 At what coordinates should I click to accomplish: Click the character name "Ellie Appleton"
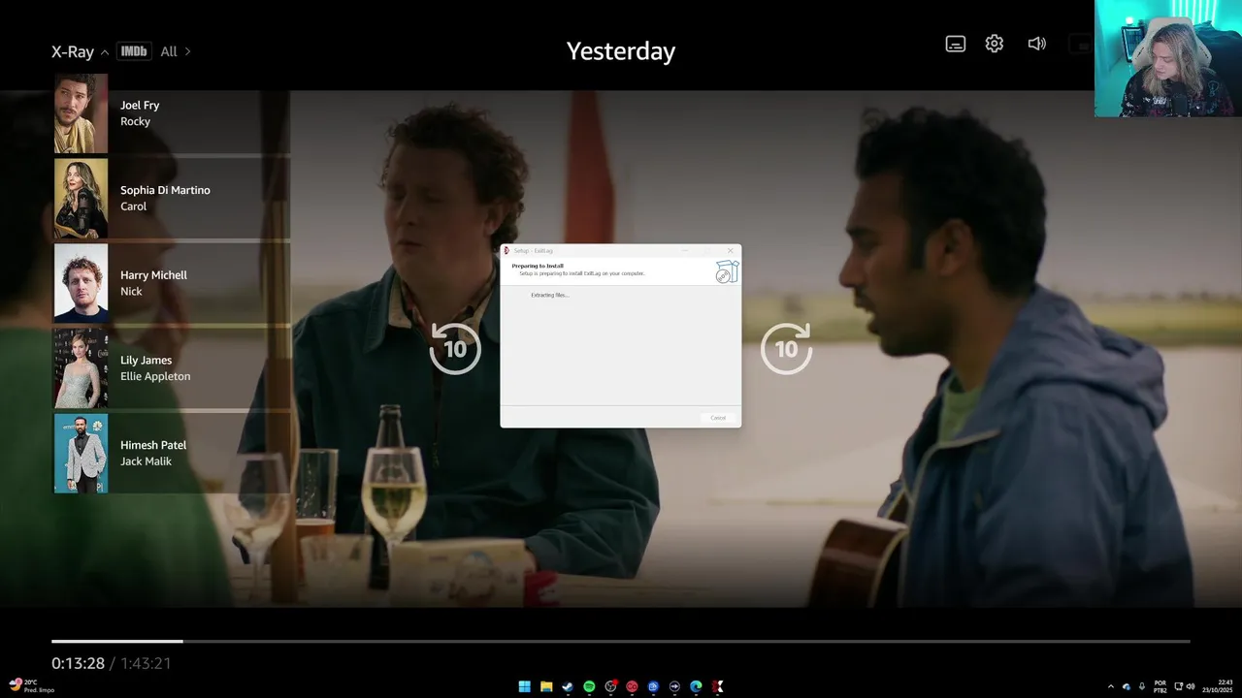[155, 376]
